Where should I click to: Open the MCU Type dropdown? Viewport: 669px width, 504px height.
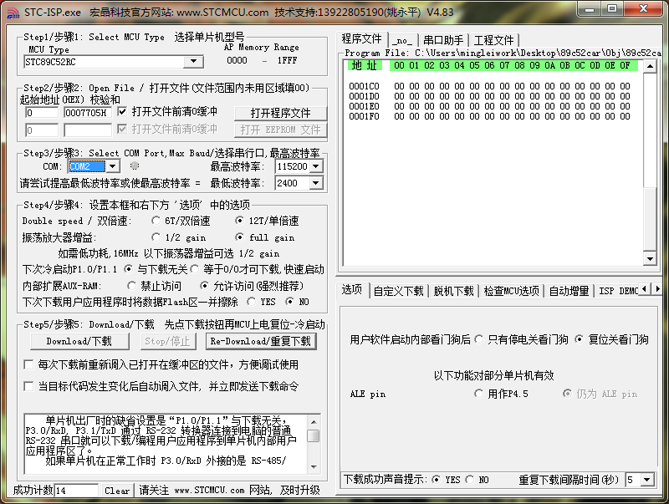coord(194,62)
